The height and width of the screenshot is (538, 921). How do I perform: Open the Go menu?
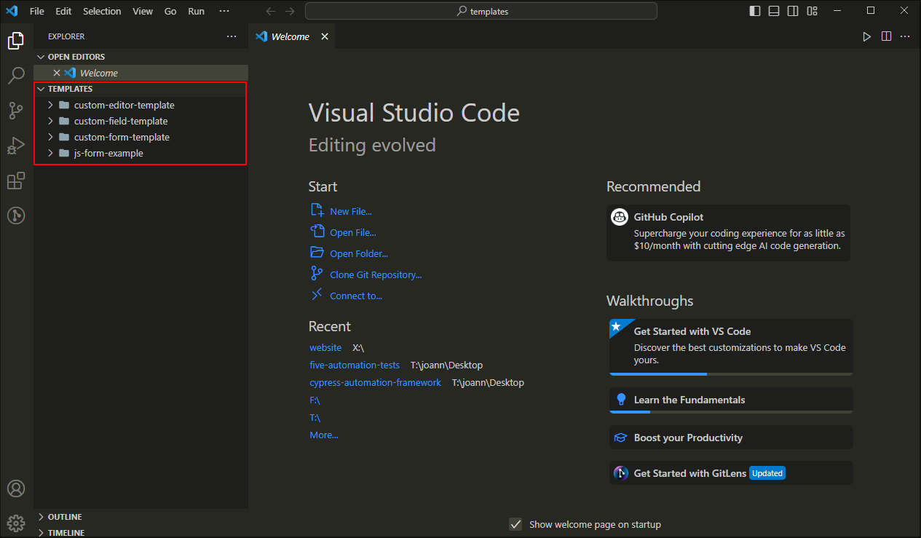pos(170,11)
